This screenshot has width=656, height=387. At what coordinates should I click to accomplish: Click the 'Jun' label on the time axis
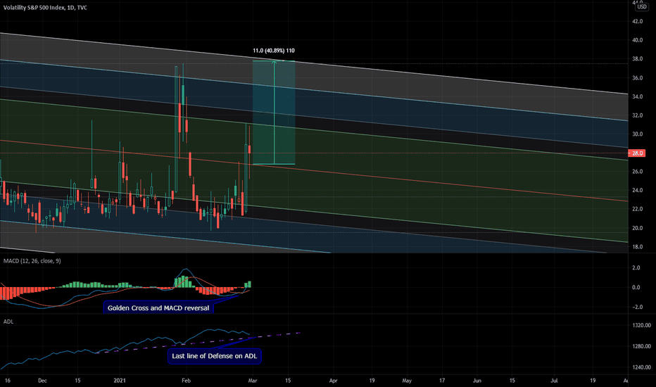click(x=477, y=381)
